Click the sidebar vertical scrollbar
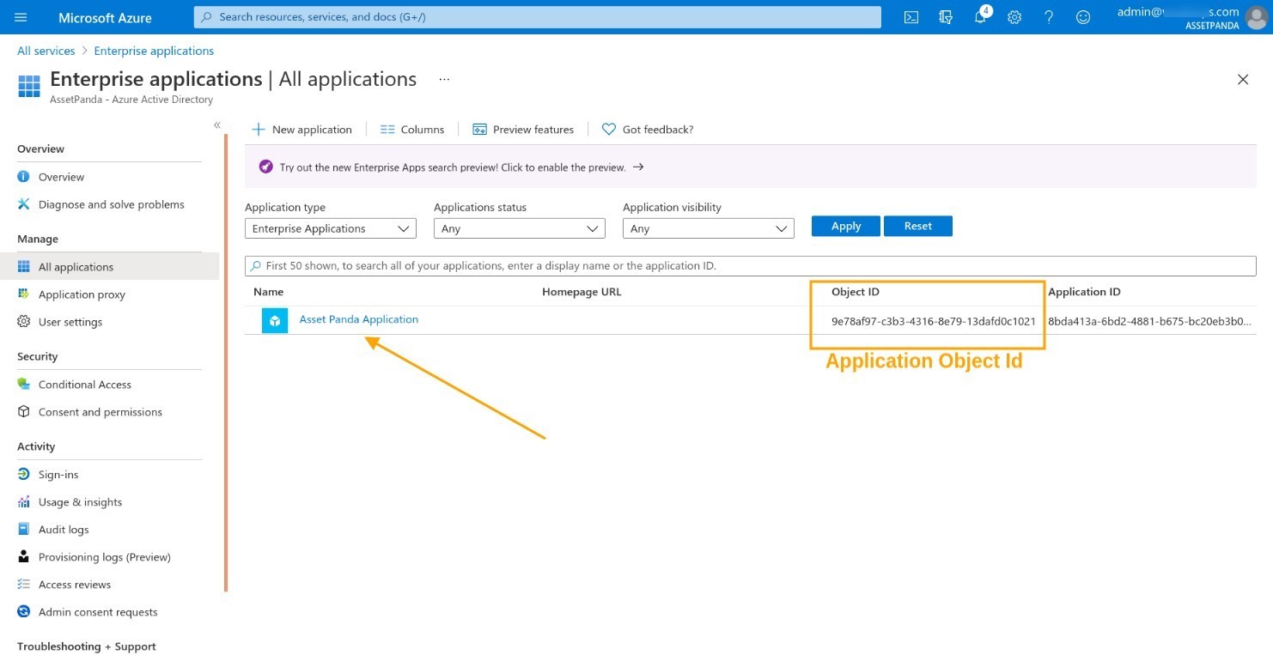The height and width of the screenshot is (655, 1273). (x=226, y=362)
